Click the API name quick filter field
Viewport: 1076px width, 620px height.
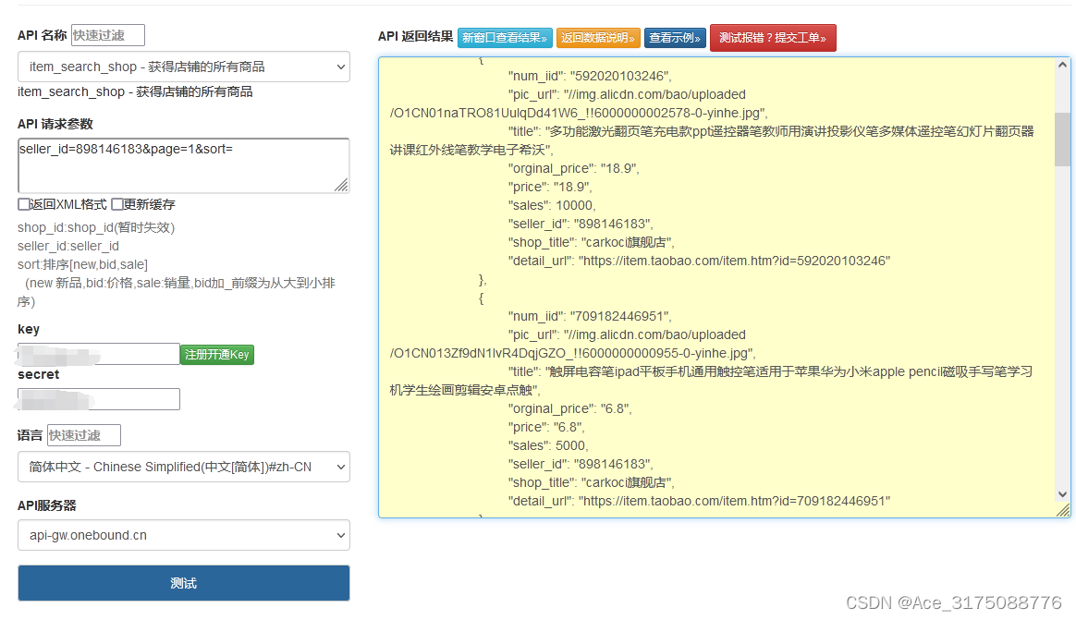[x=108, y=35]
